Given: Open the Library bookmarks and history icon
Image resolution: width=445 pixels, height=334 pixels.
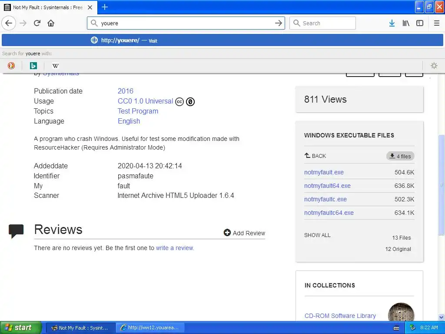Looking at the screenshot, I should coord(406,23).
